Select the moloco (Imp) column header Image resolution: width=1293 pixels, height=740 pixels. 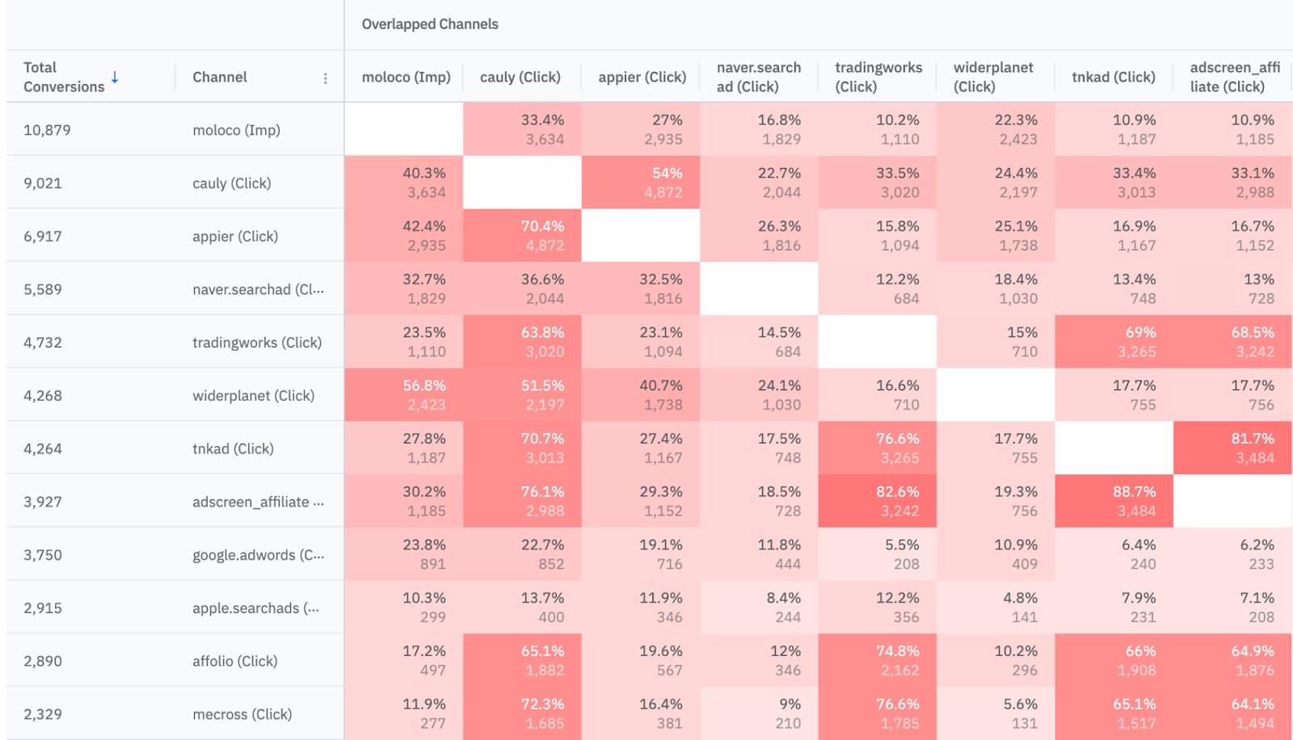406,78
